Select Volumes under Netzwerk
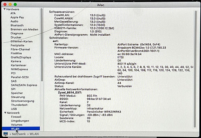The width and height of the screenshot is (201, 138). pyautogui.click(x=17, y=125)
